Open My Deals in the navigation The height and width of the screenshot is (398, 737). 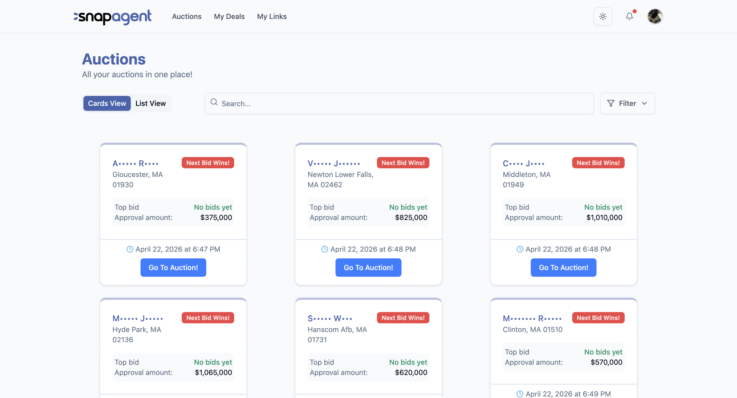pyautogui.click(x=229, y=16)
